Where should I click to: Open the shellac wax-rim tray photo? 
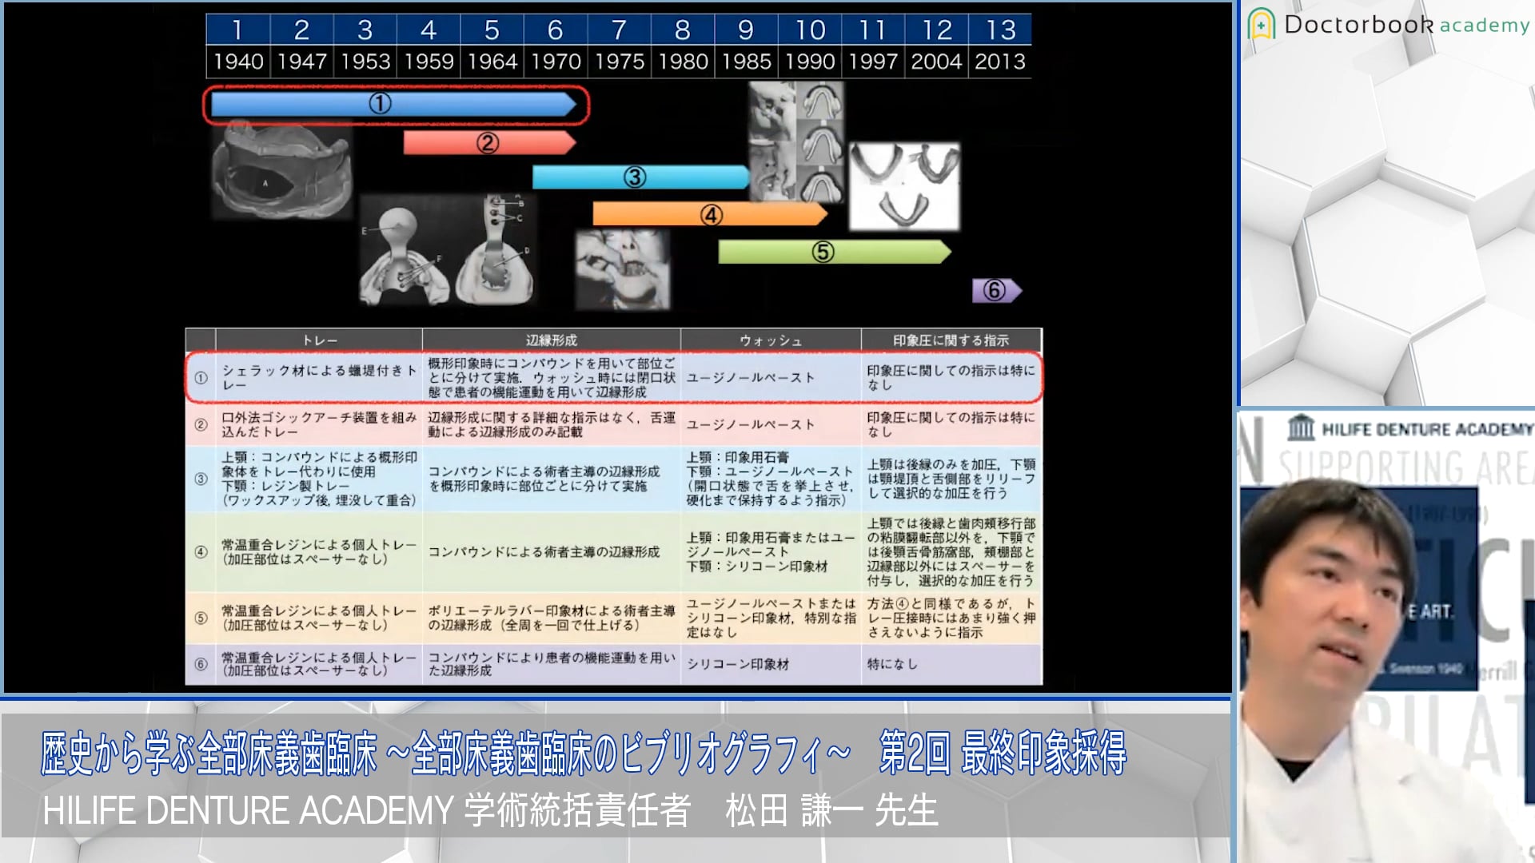coord(281,169)
